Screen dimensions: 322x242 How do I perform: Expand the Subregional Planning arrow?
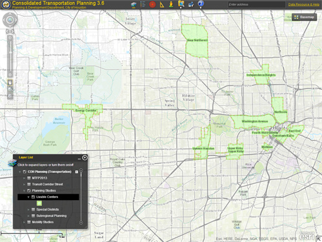click(x=28, y=216)
